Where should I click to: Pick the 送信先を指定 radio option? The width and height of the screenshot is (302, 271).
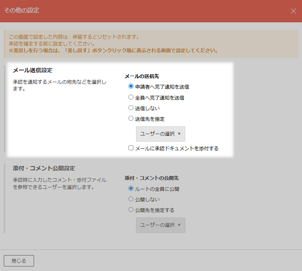(x=131, y=118)
